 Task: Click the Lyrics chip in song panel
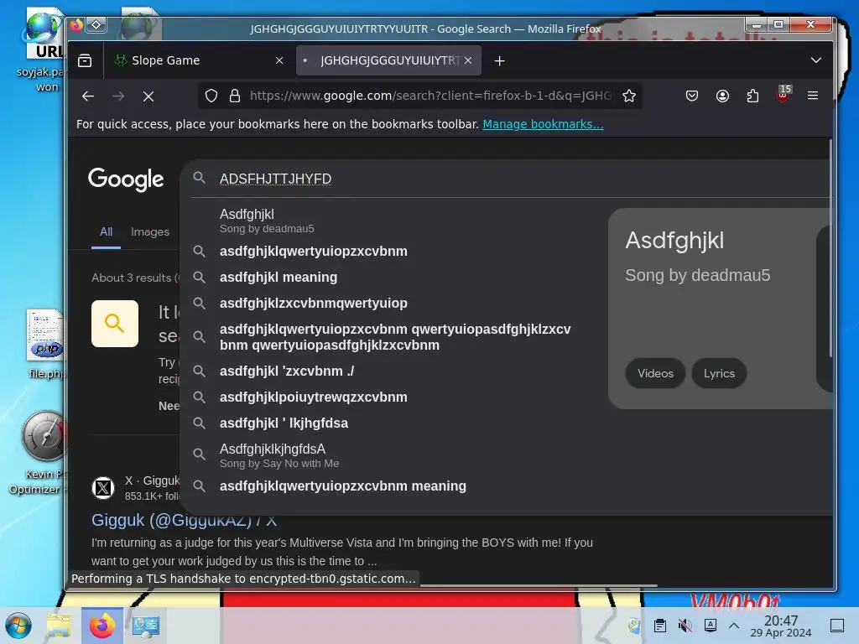click(719, 373)
